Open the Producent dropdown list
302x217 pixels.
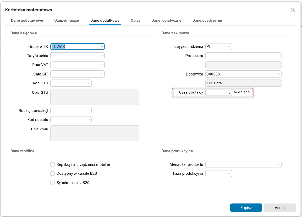(x=278, y=56)
